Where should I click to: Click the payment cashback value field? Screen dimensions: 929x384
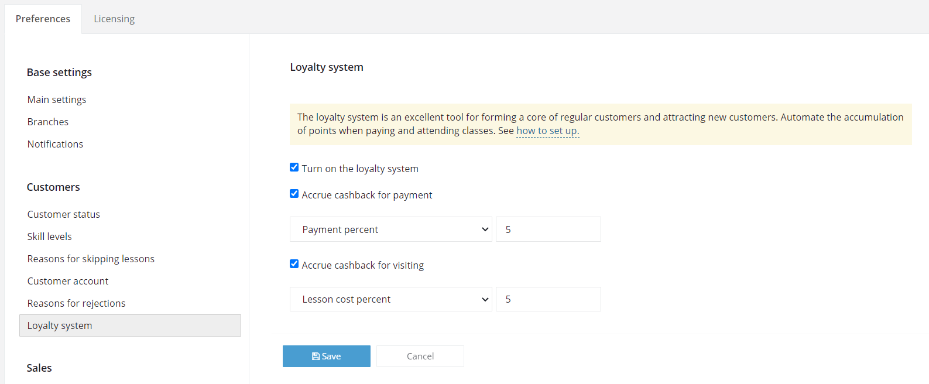(x=549, y=229)
